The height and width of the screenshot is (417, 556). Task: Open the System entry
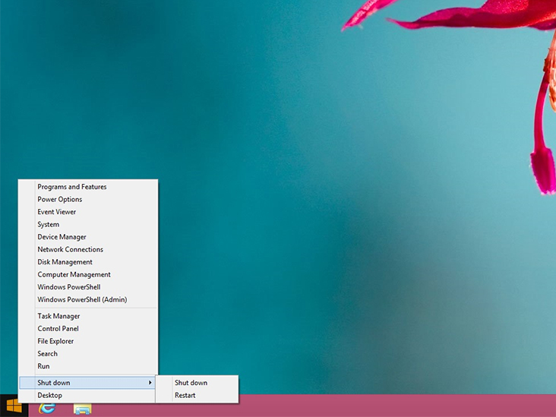pyautogui.click(x=88, y=225)
